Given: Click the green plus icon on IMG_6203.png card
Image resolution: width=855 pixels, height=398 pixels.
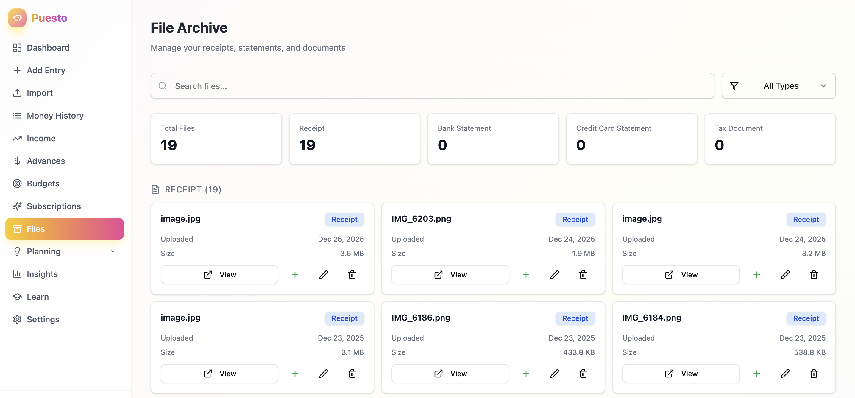Looking at the screenshot, I should point(526,274).
